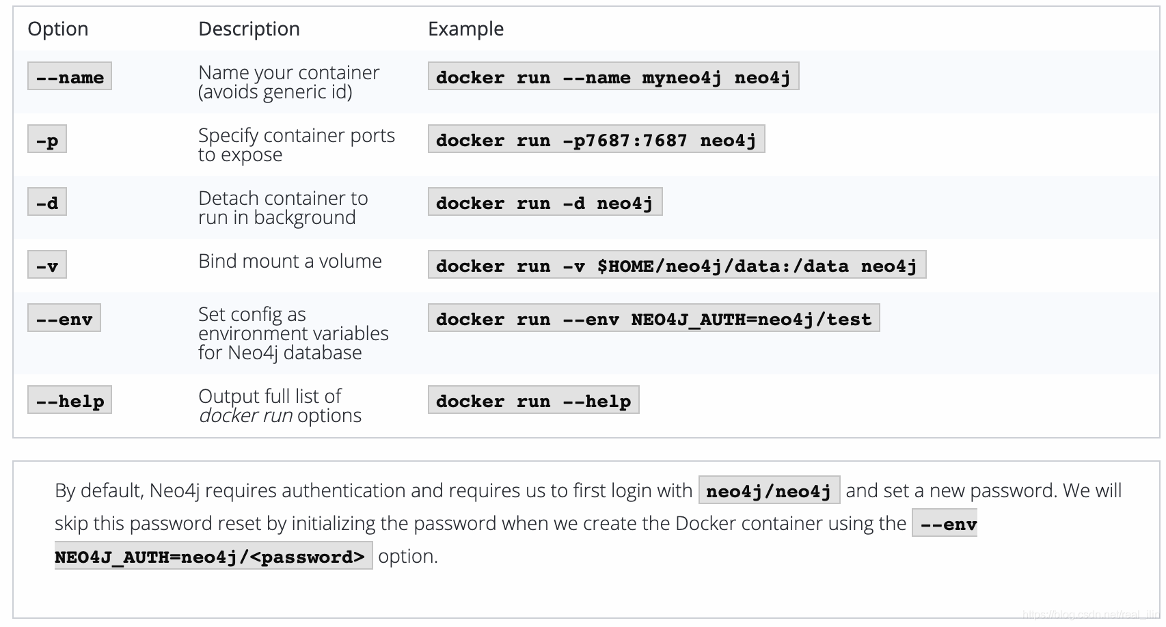Click the --name option code label
The image size is (1166, 627).
click(x=70, y=76)
